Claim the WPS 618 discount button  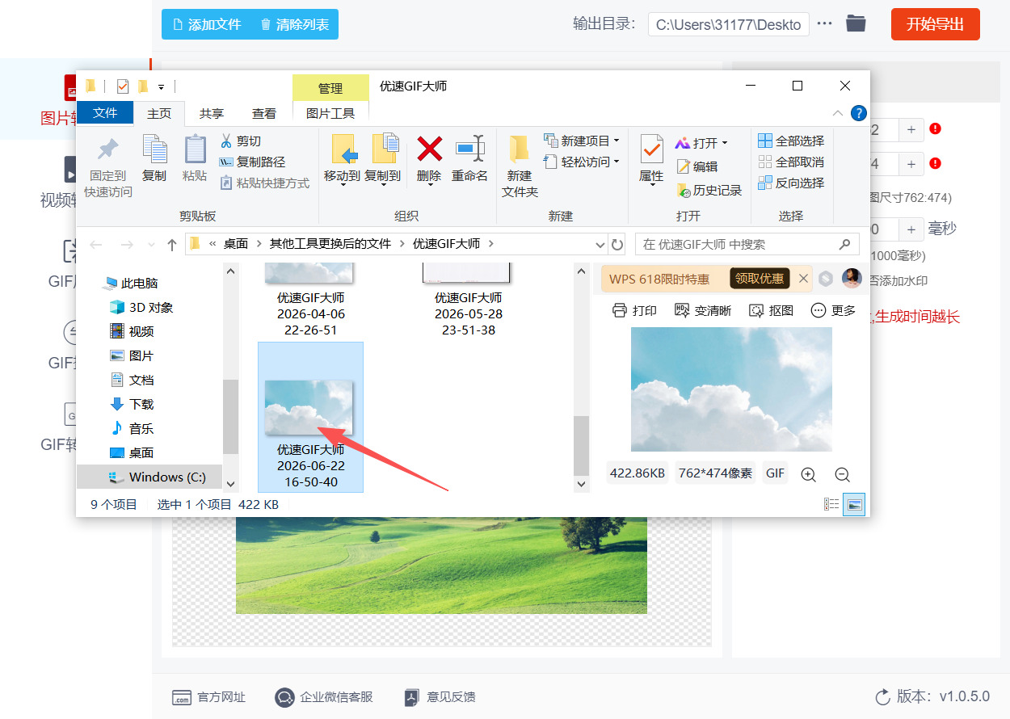(x=760, y=279)
